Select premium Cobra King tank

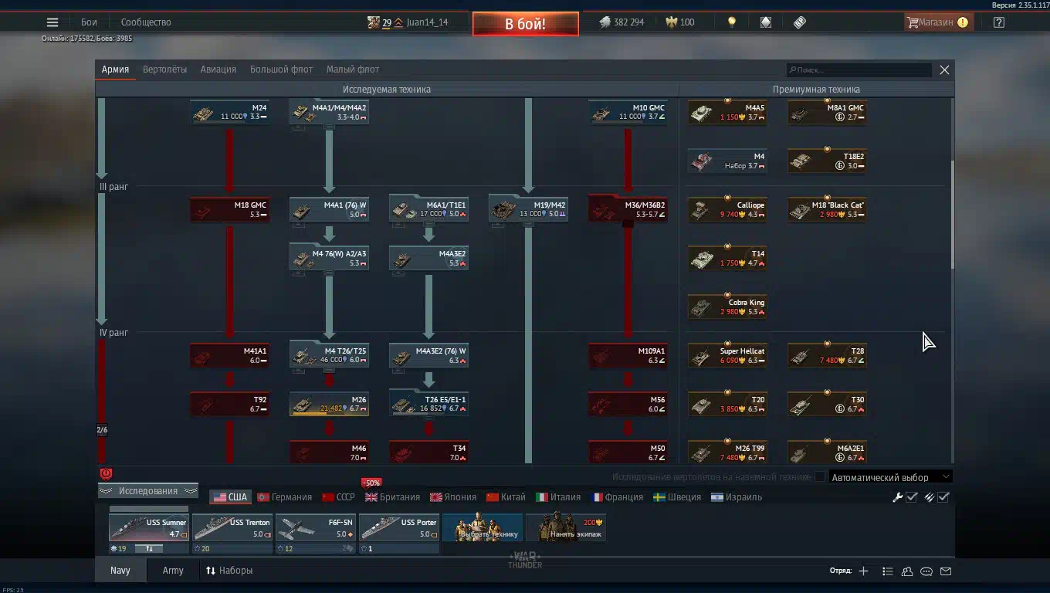727,307
